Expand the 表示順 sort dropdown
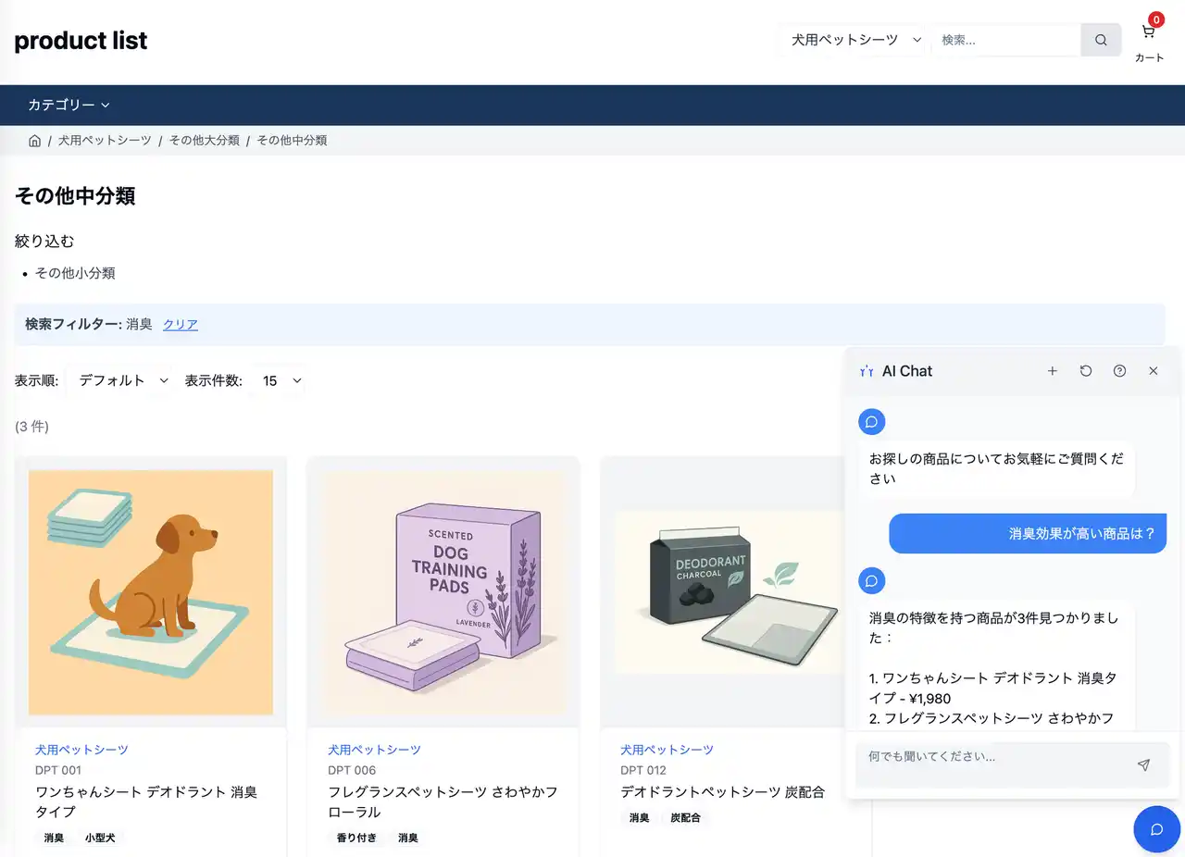1185x857 pixels. point(123,380)
